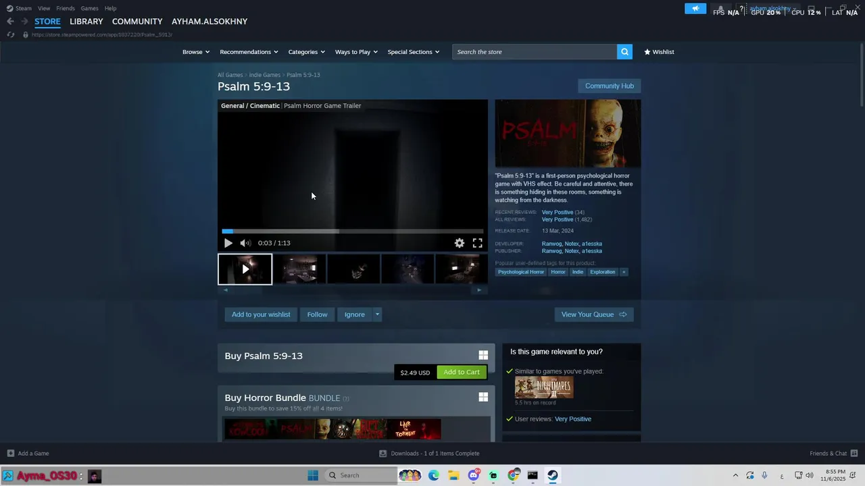Open the Ignore options dropdown arrow
This screenshot has height=486, width=865.
click(377, 315)
